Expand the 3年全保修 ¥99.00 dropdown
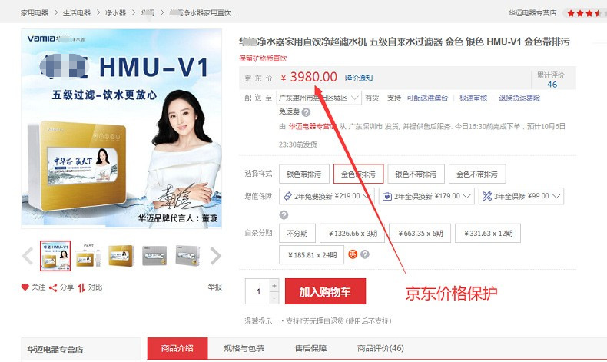 click(521, 196)
